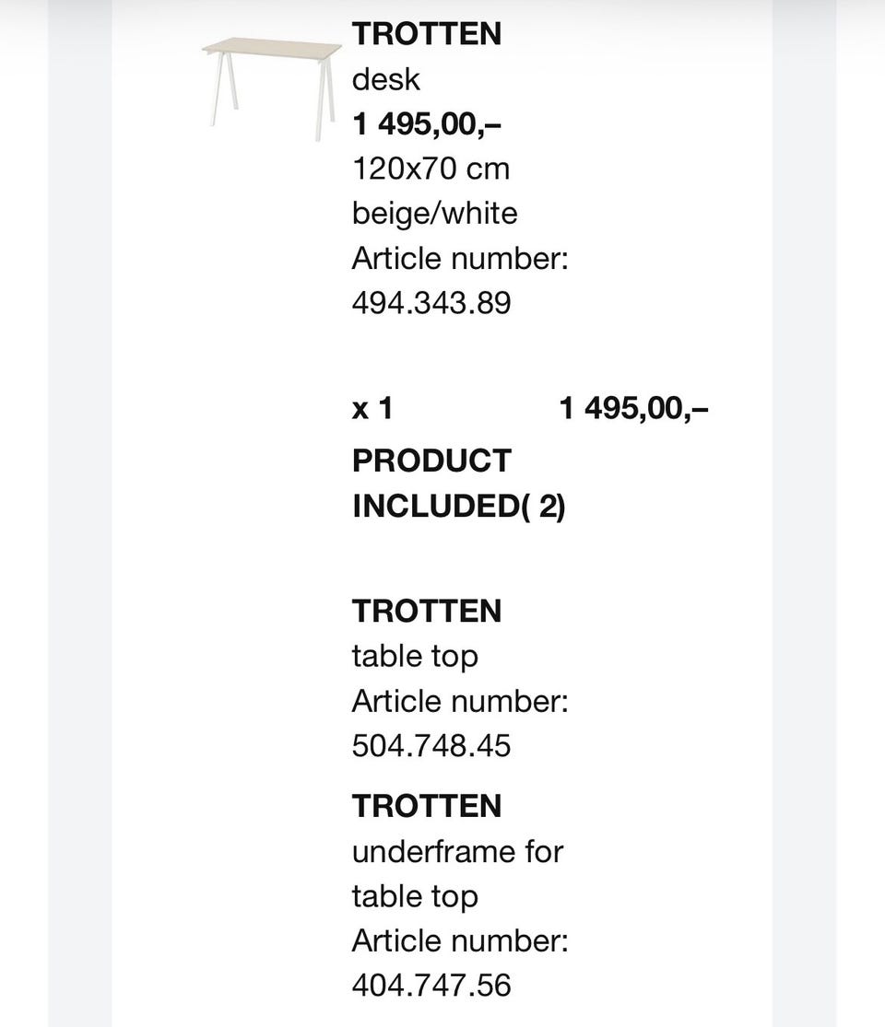Click the line total 1 495,00,– amount
This screenshot has width=885, height=1027.
coord(634,408)
